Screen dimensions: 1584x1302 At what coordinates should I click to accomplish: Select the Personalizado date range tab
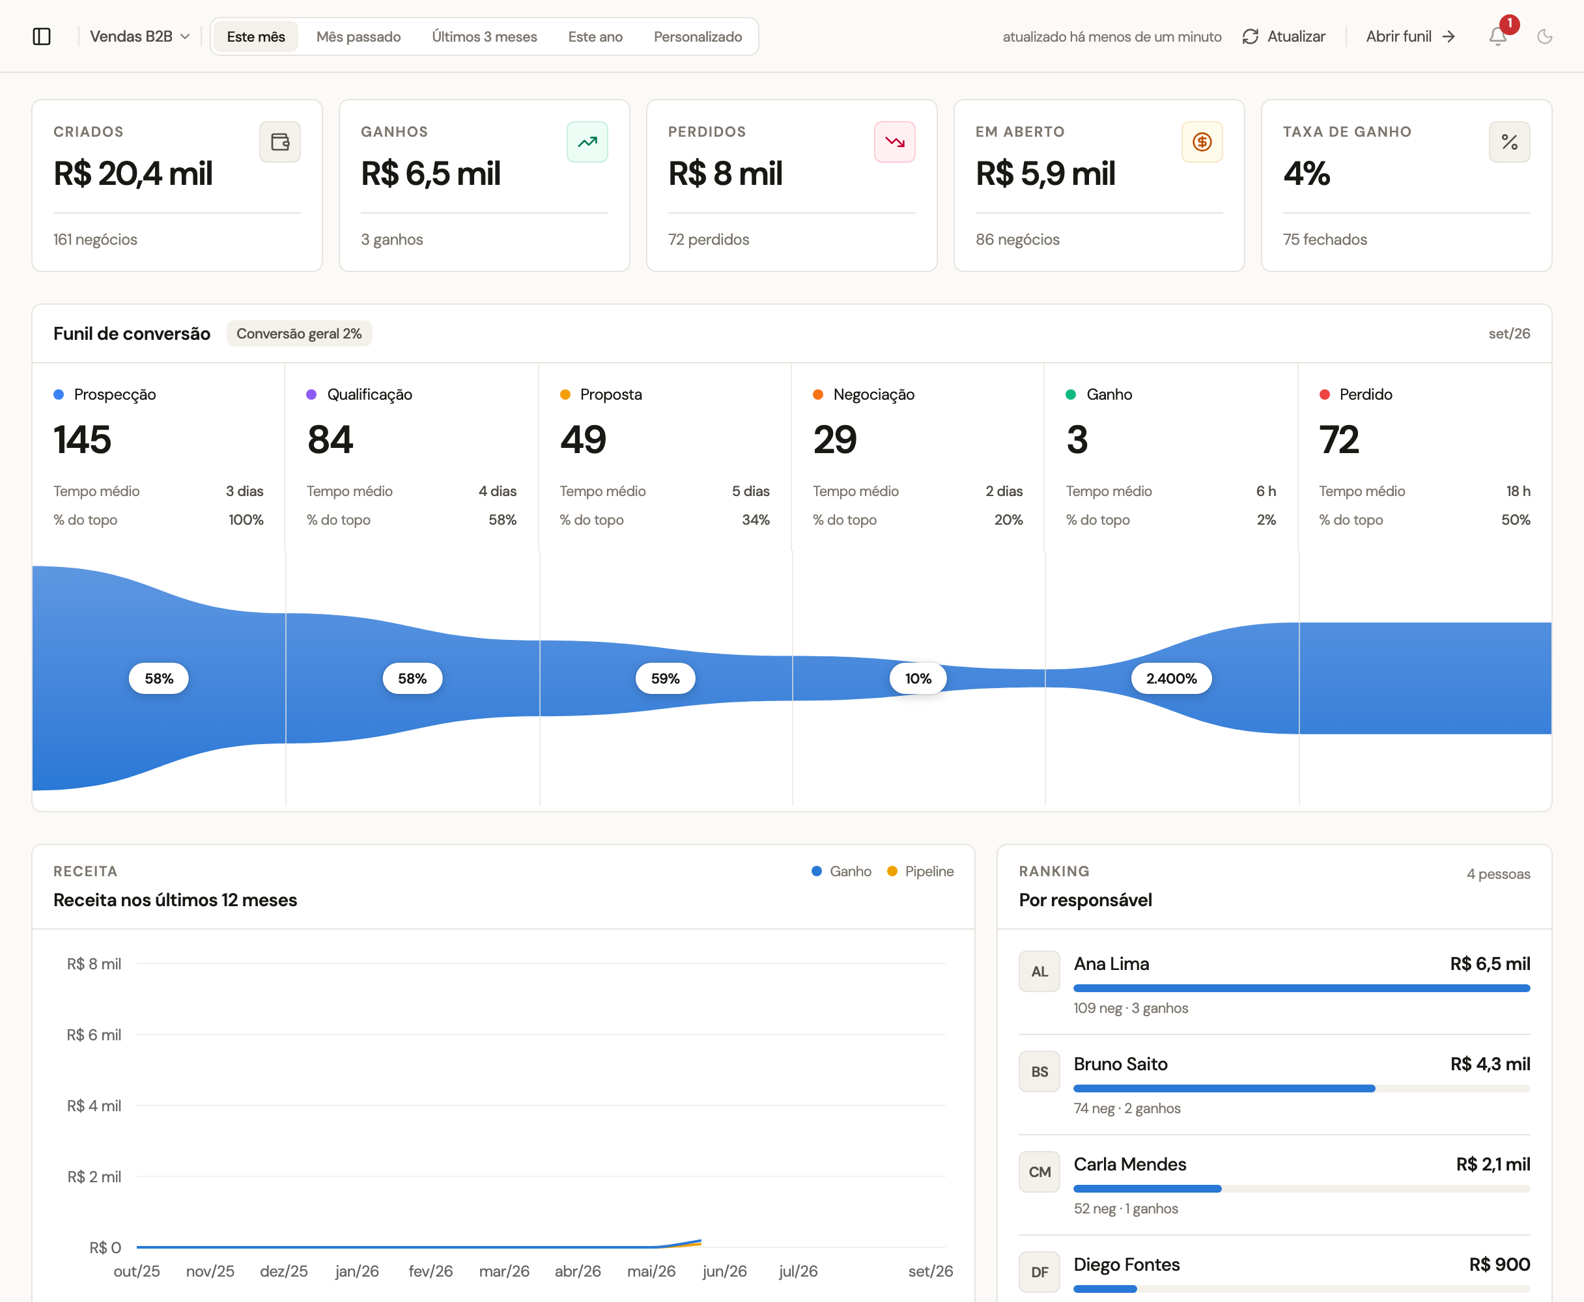[x=698, y=36]
